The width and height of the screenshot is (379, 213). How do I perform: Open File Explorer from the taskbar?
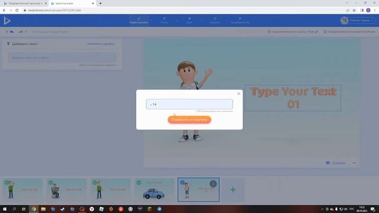43,209
